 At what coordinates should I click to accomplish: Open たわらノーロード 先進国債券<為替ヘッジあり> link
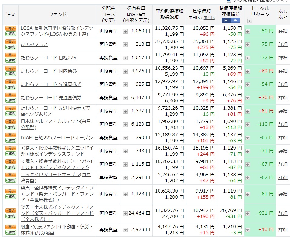56,111
